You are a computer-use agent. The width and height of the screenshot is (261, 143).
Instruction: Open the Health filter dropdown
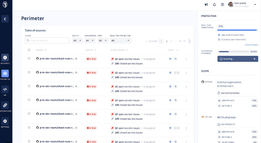tap(77, 40)
